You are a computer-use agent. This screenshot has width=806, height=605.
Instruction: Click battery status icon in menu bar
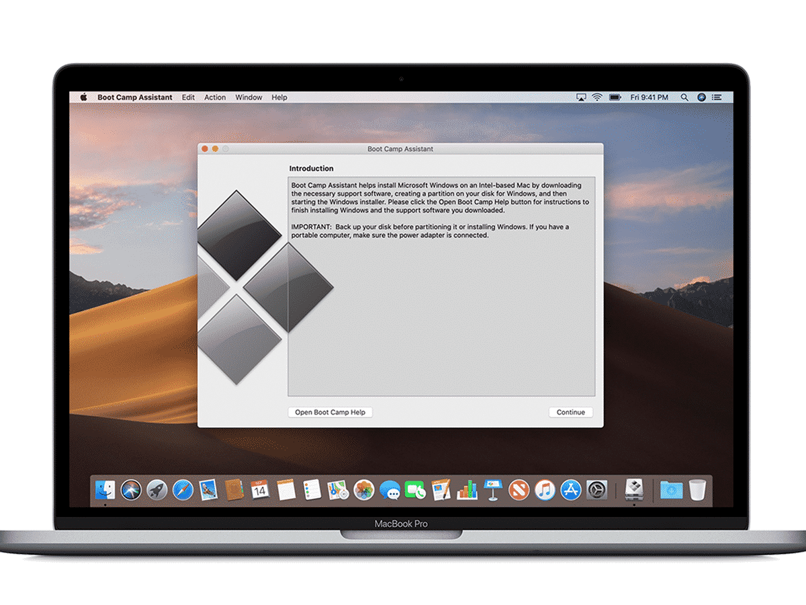(615, 97)
